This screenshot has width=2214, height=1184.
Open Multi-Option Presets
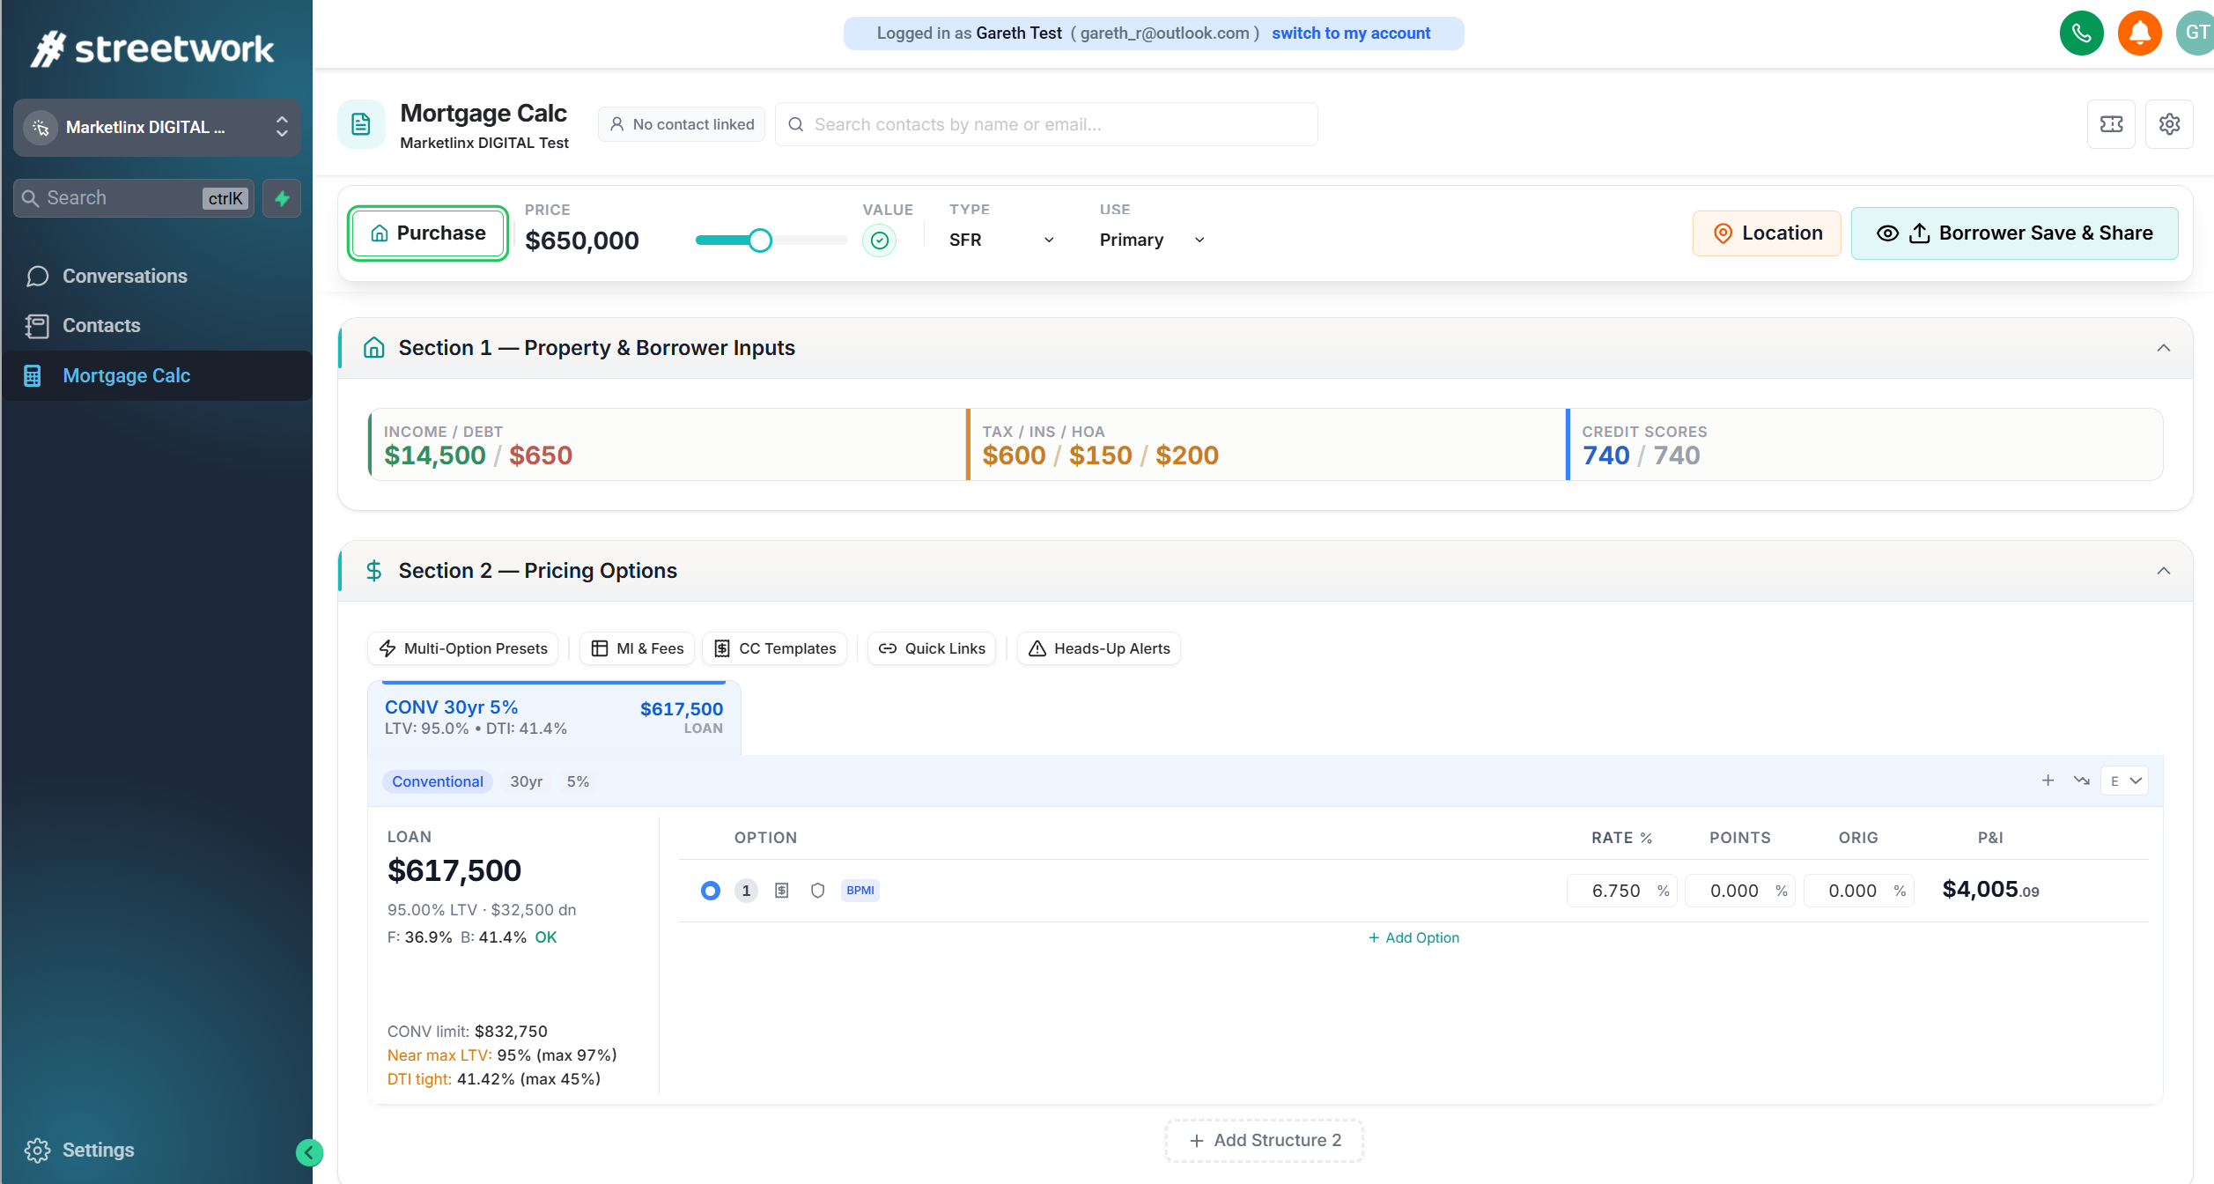[463, 648]
